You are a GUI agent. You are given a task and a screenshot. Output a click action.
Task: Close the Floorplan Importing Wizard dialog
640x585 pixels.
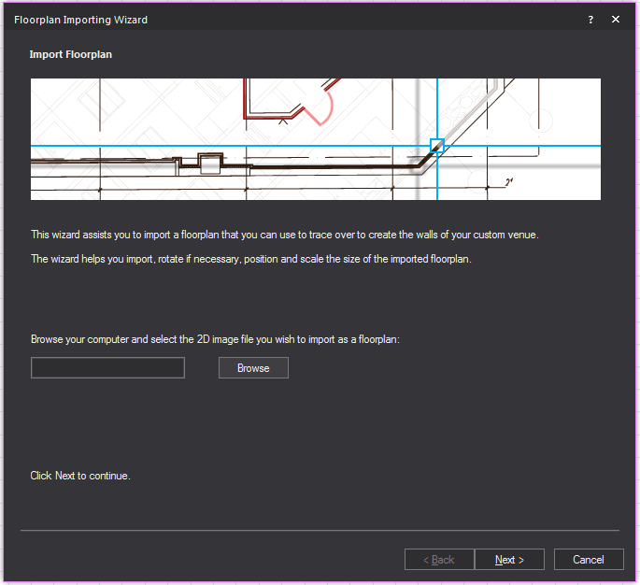(x=616, y=20)
